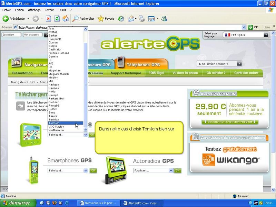Select Tomtom in the manufacturer list

[66, 123]
